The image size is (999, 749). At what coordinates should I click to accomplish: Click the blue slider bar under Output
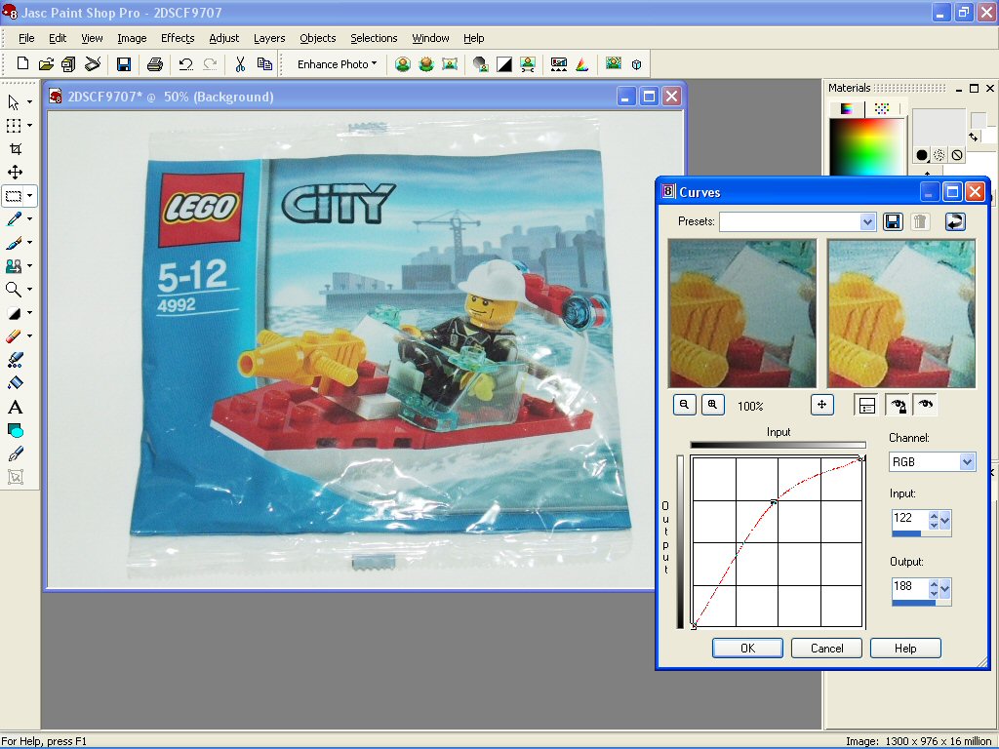915,603
